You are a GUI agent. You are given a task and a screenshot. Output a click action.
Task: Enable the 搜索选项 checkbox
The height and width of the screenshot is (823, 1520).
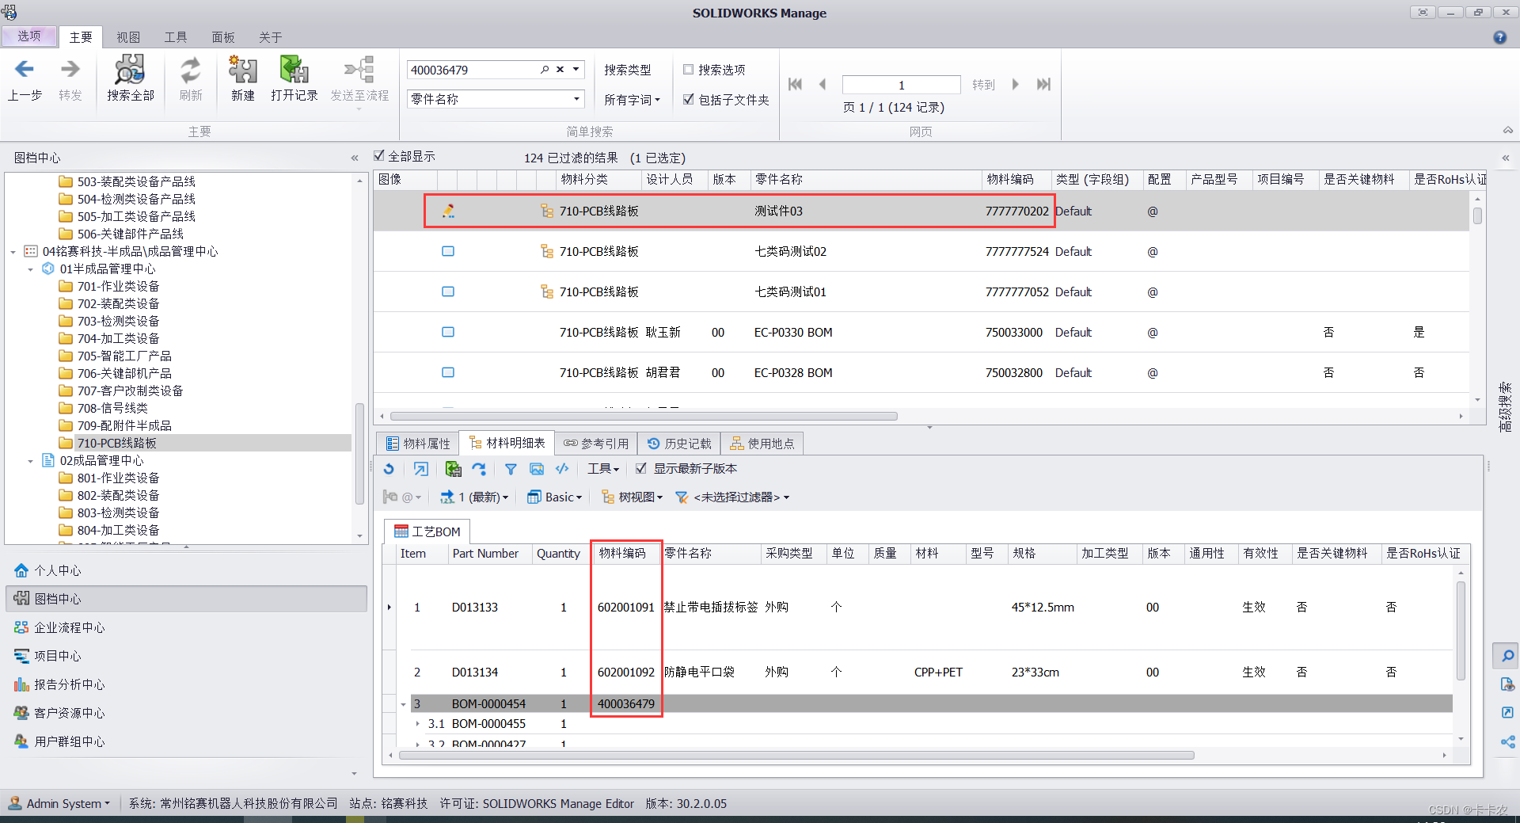[688, 69]
